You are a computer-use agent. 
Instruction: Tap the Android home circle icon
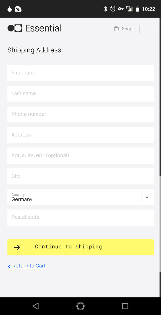(x=80, y=306)
